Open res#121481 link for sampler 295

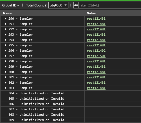tap(96, 45)
